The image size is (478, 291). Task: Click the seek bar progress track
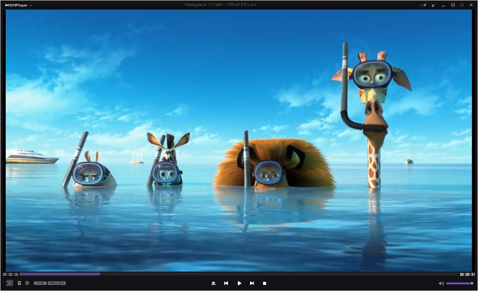pos(239,274)
